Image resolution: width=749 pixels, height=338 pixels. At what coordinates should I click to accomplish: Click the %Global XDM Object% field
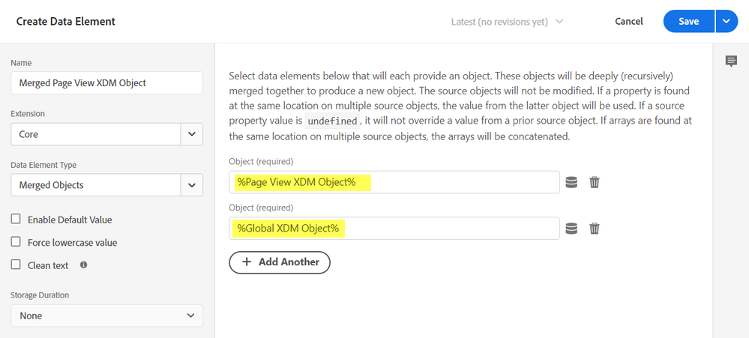[x=395, y=229]
